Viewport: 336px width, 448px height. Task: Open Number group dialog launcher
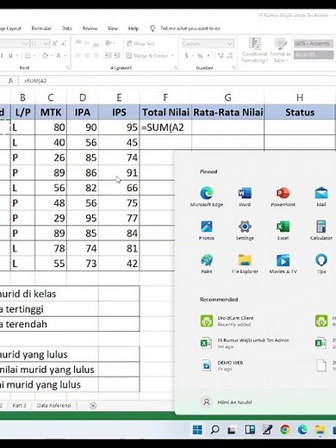coord(234,68)
